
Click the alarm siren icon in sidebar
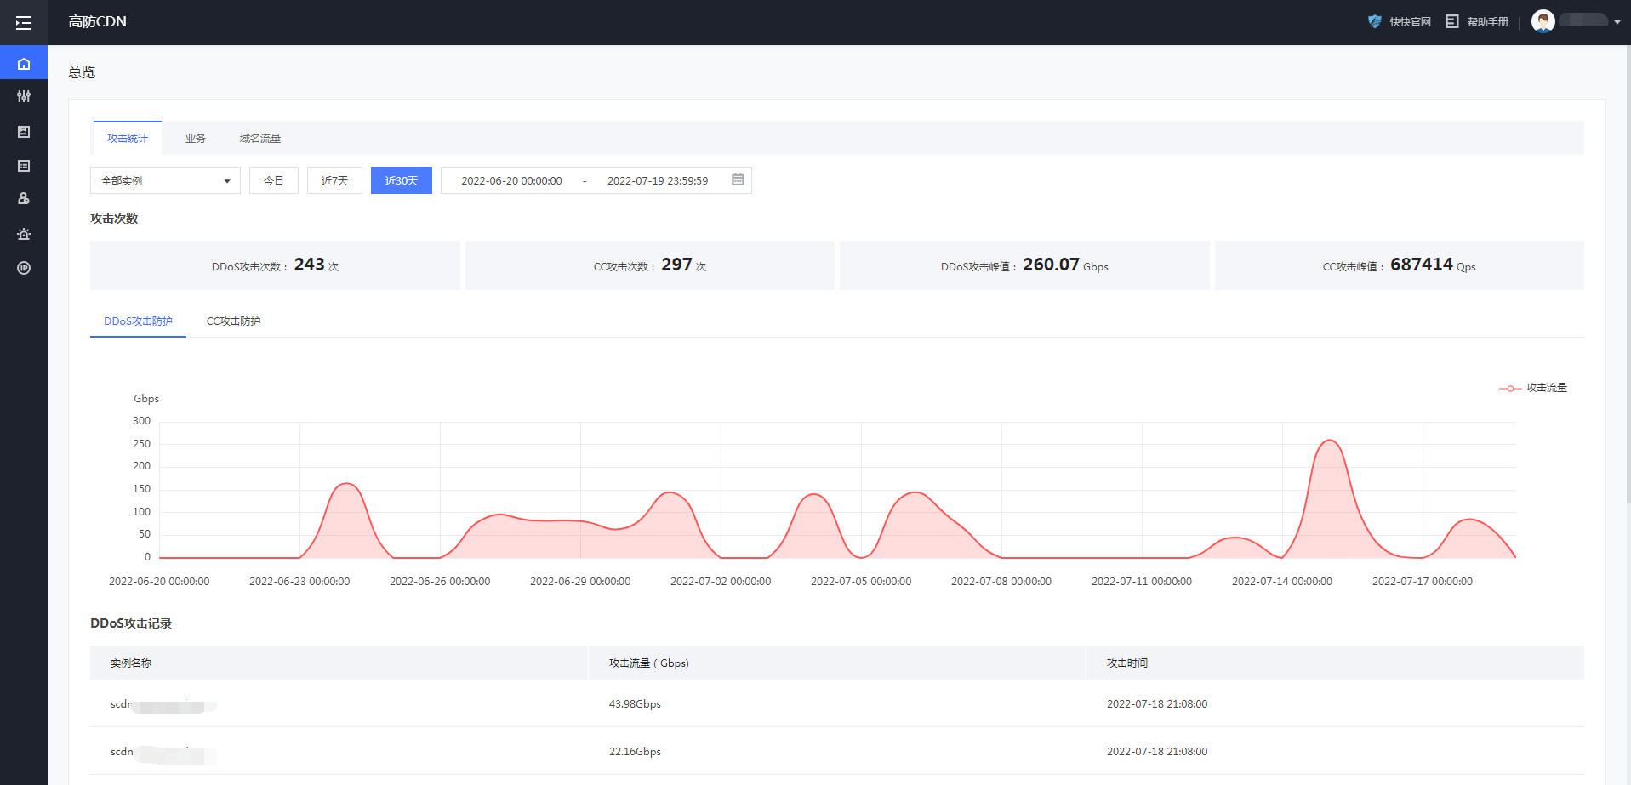coord(24,234)
